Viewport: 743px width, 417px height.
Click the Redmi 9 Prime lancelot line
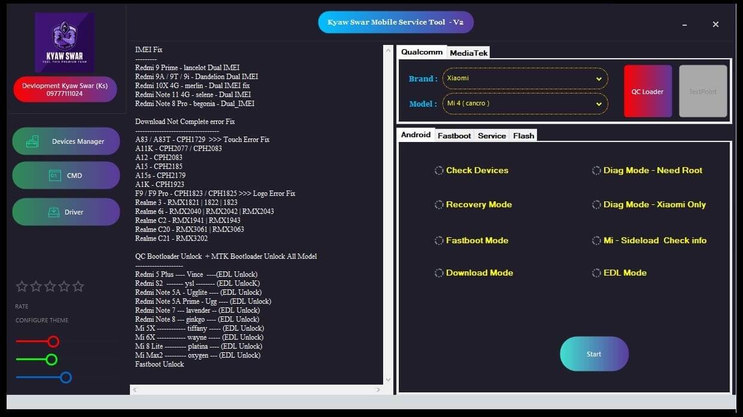click(187, 68)
